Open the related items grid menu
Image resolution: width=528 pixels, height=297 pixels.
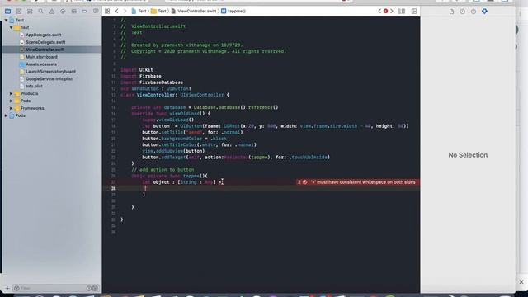pos(107,11)
